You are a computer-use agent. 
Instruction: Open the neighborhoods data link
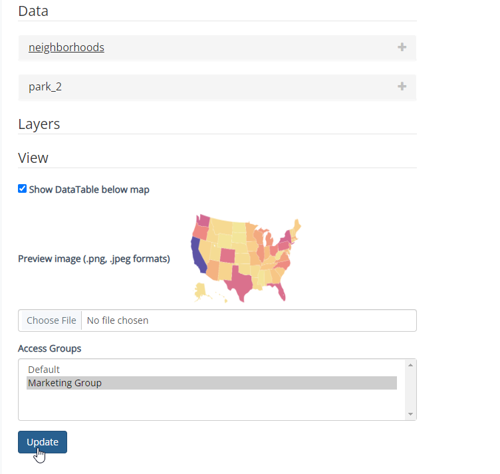pos(66,47)
